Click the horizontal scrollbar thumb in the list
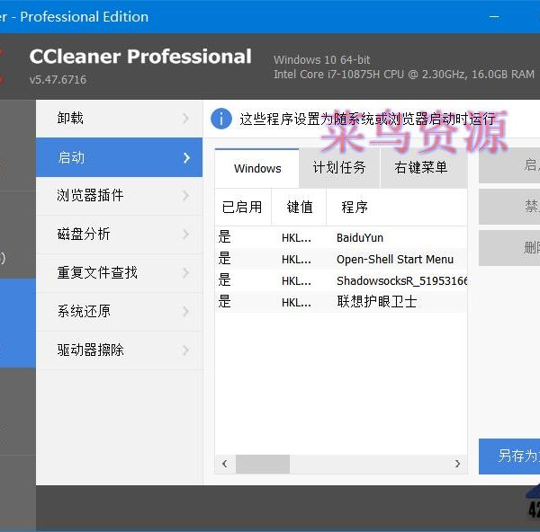The image size is (540, 532). 262,464
